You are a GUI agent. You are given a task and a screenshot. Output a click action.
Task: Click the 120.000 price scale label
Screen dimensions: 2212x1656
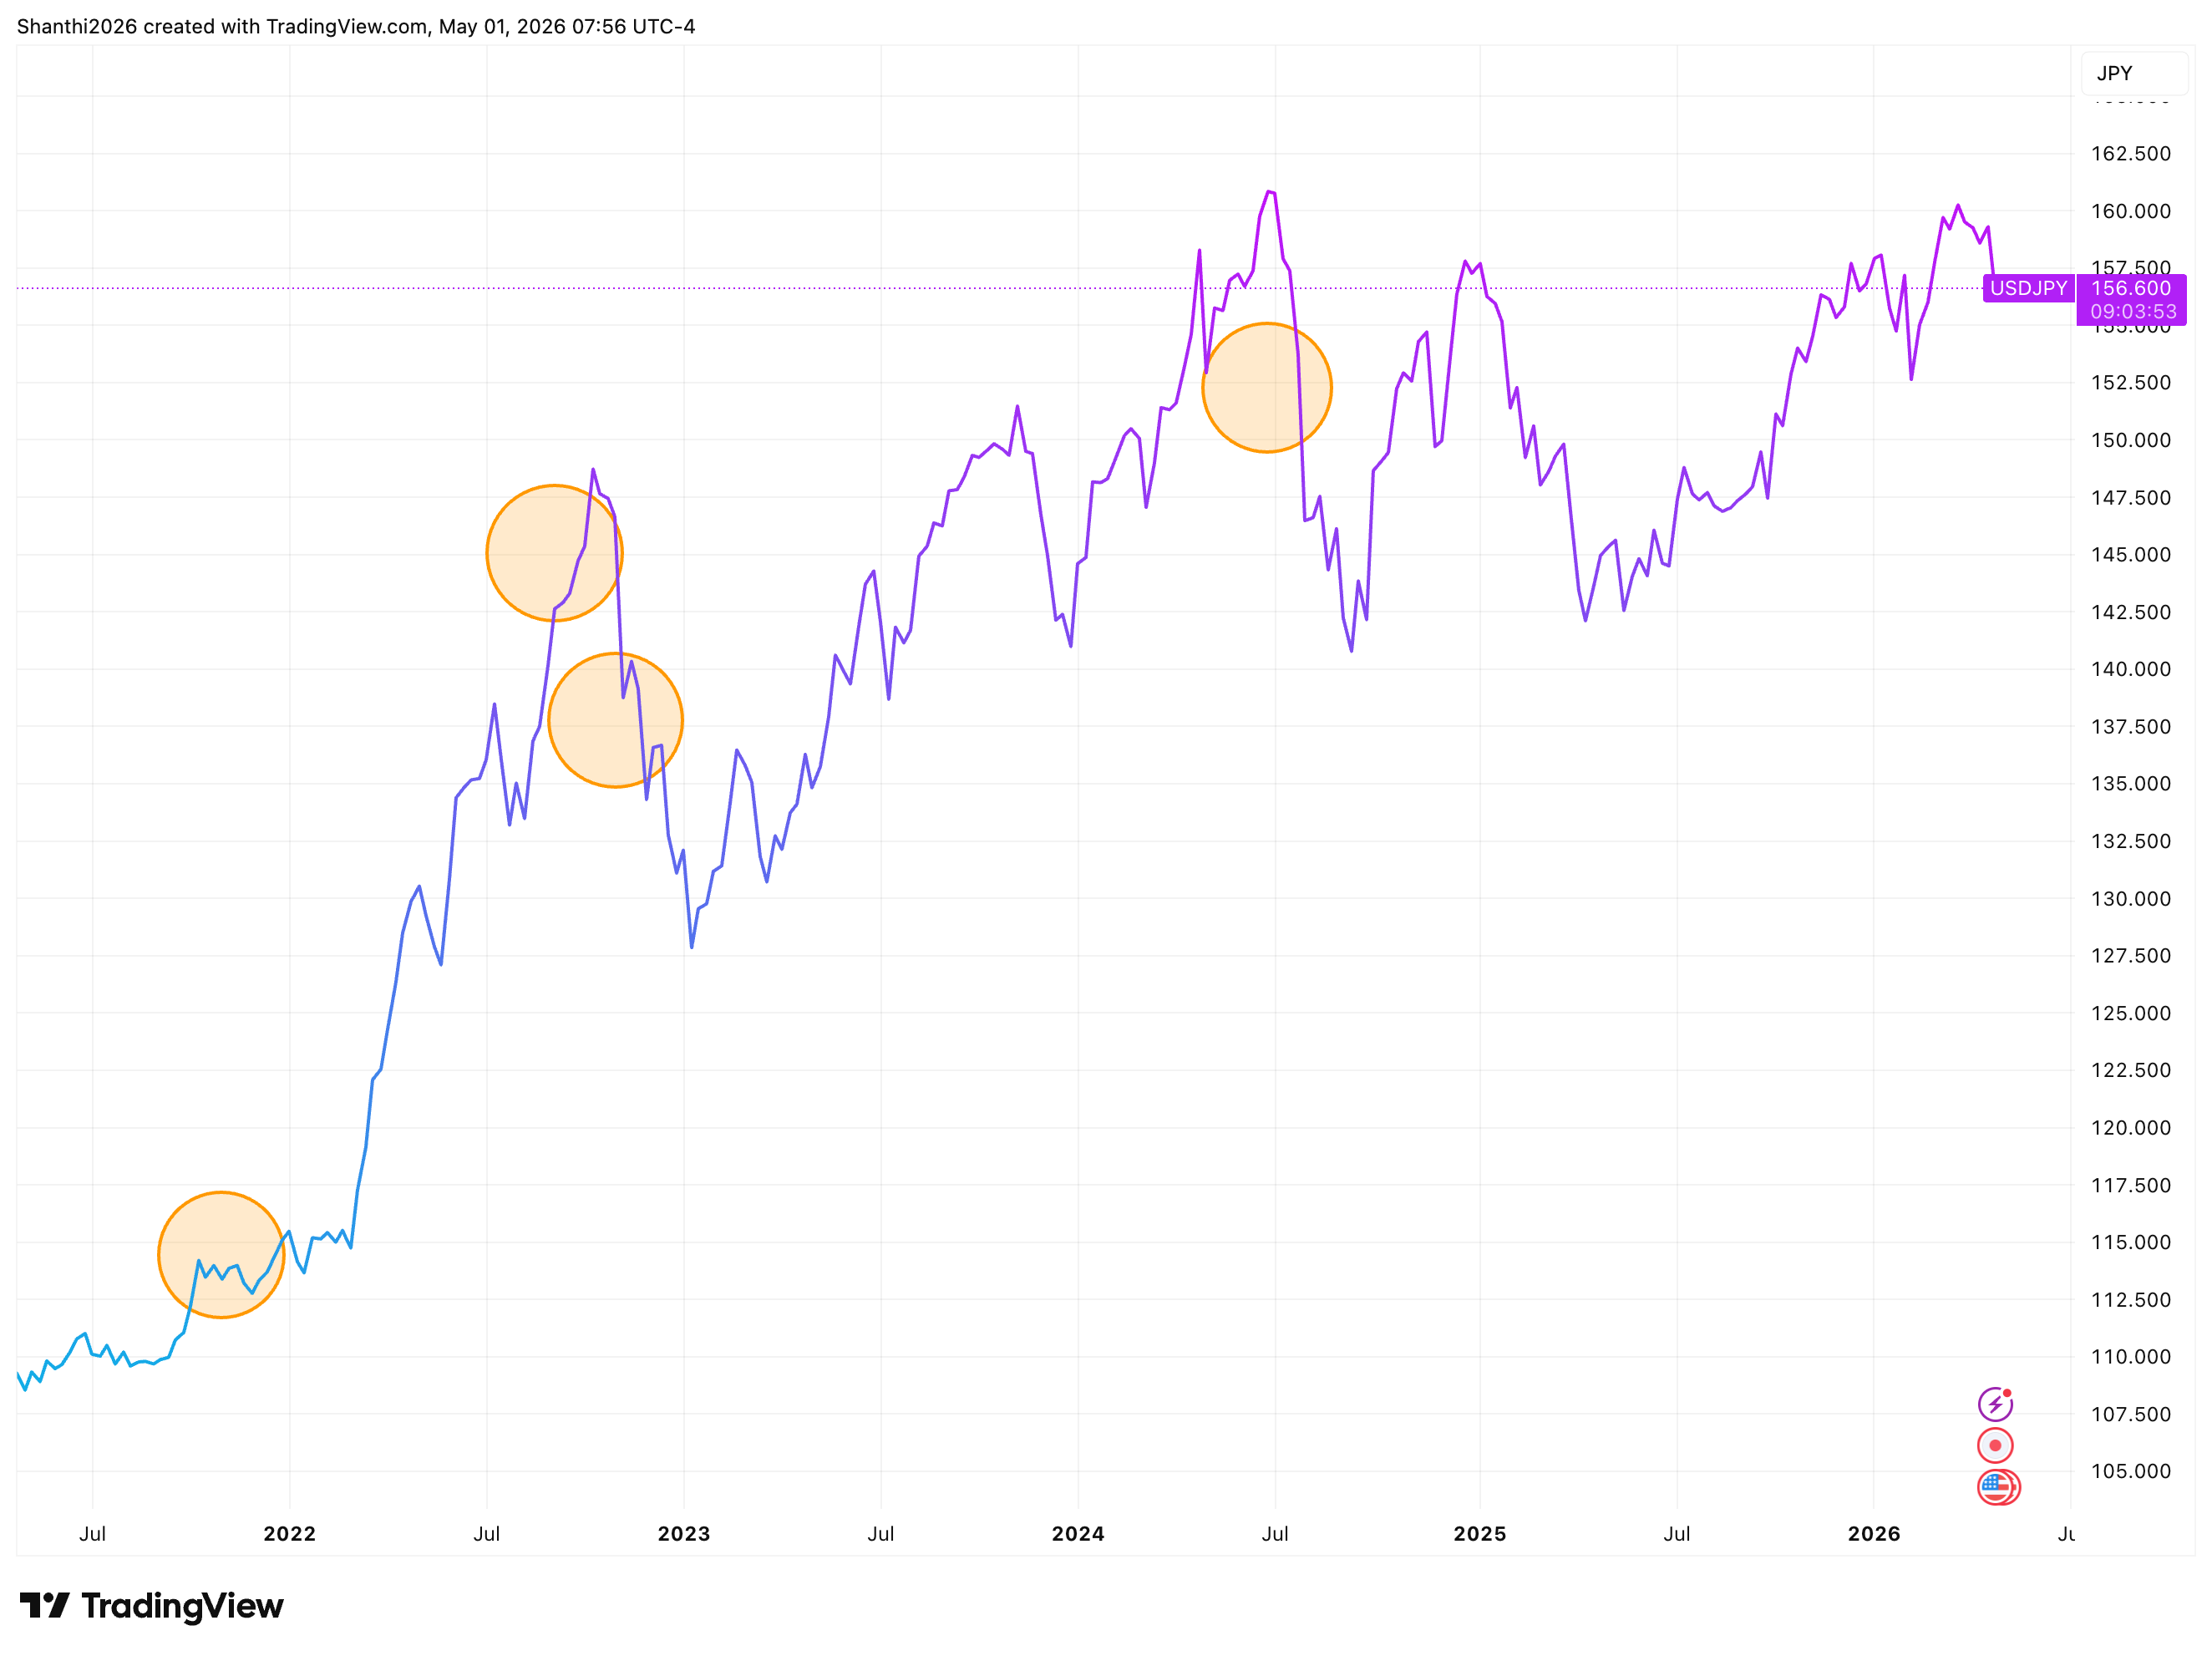(x=2131, y=1127)
